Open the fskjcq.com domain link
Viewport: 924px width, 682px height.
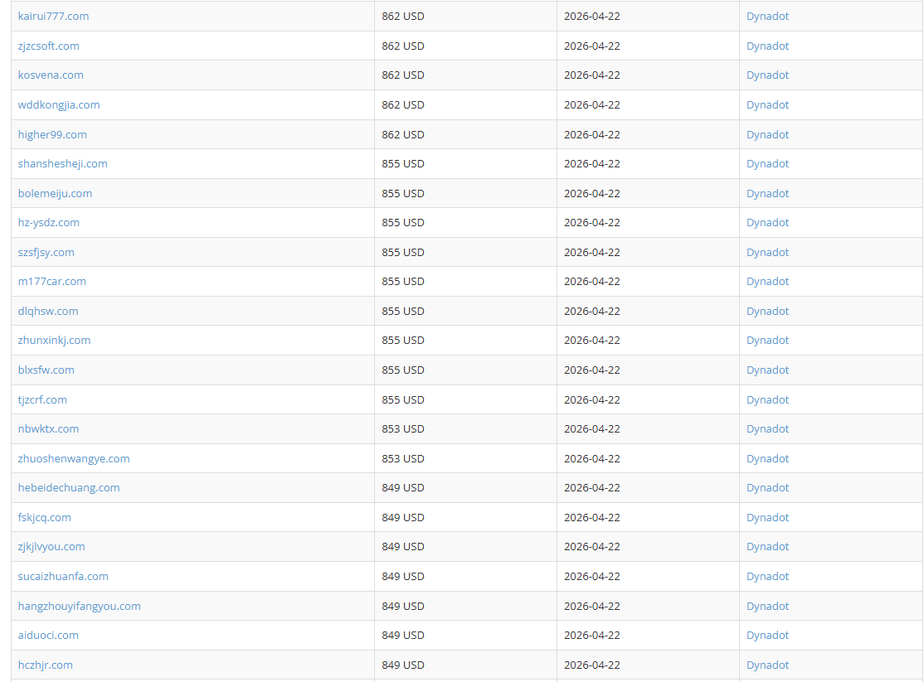click(x=44, y=518)
